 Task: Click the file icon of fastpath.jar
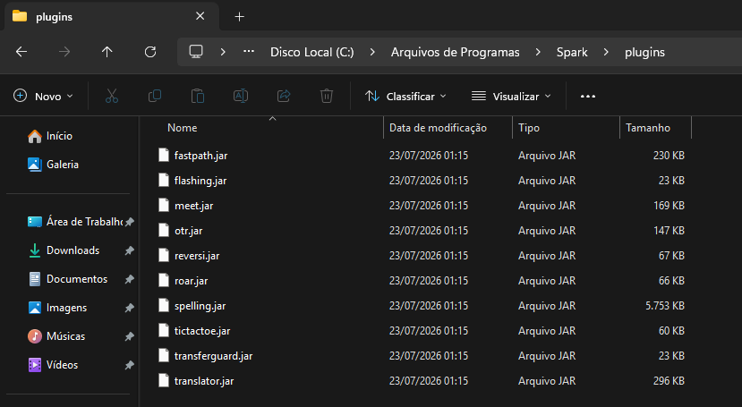(164, 155)
